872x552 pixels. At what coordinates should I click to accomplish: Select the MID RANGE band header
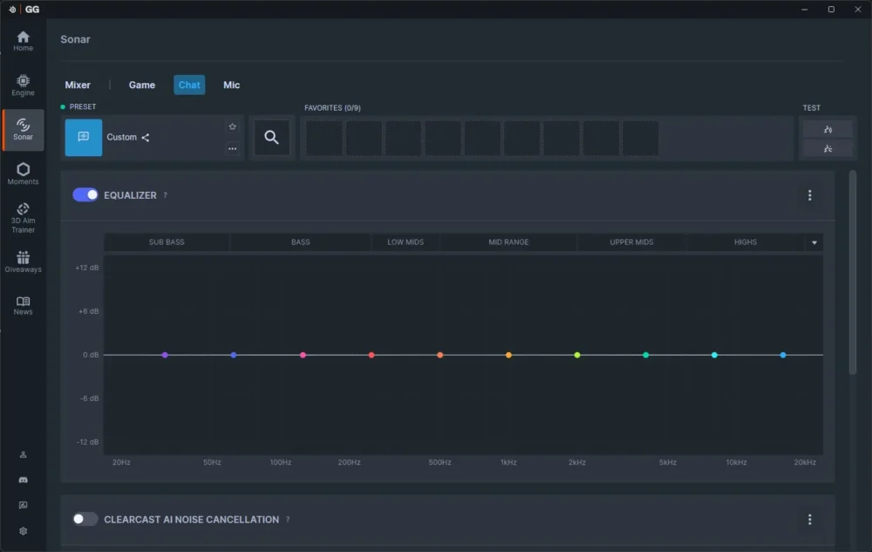508,242
